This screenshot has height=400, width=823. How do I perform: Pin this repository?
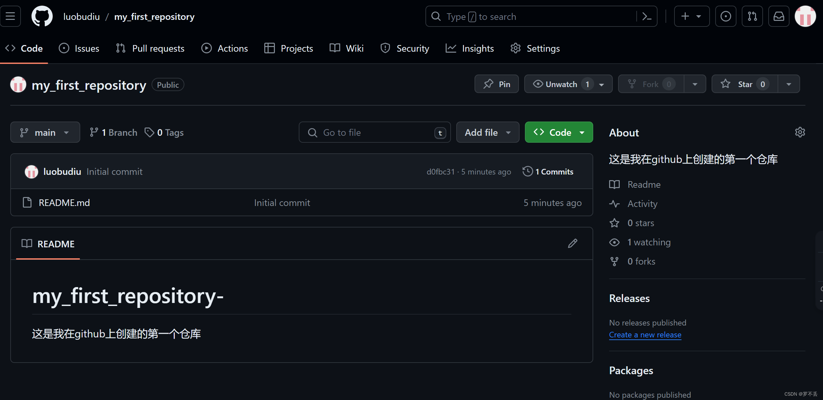[497, 84]
